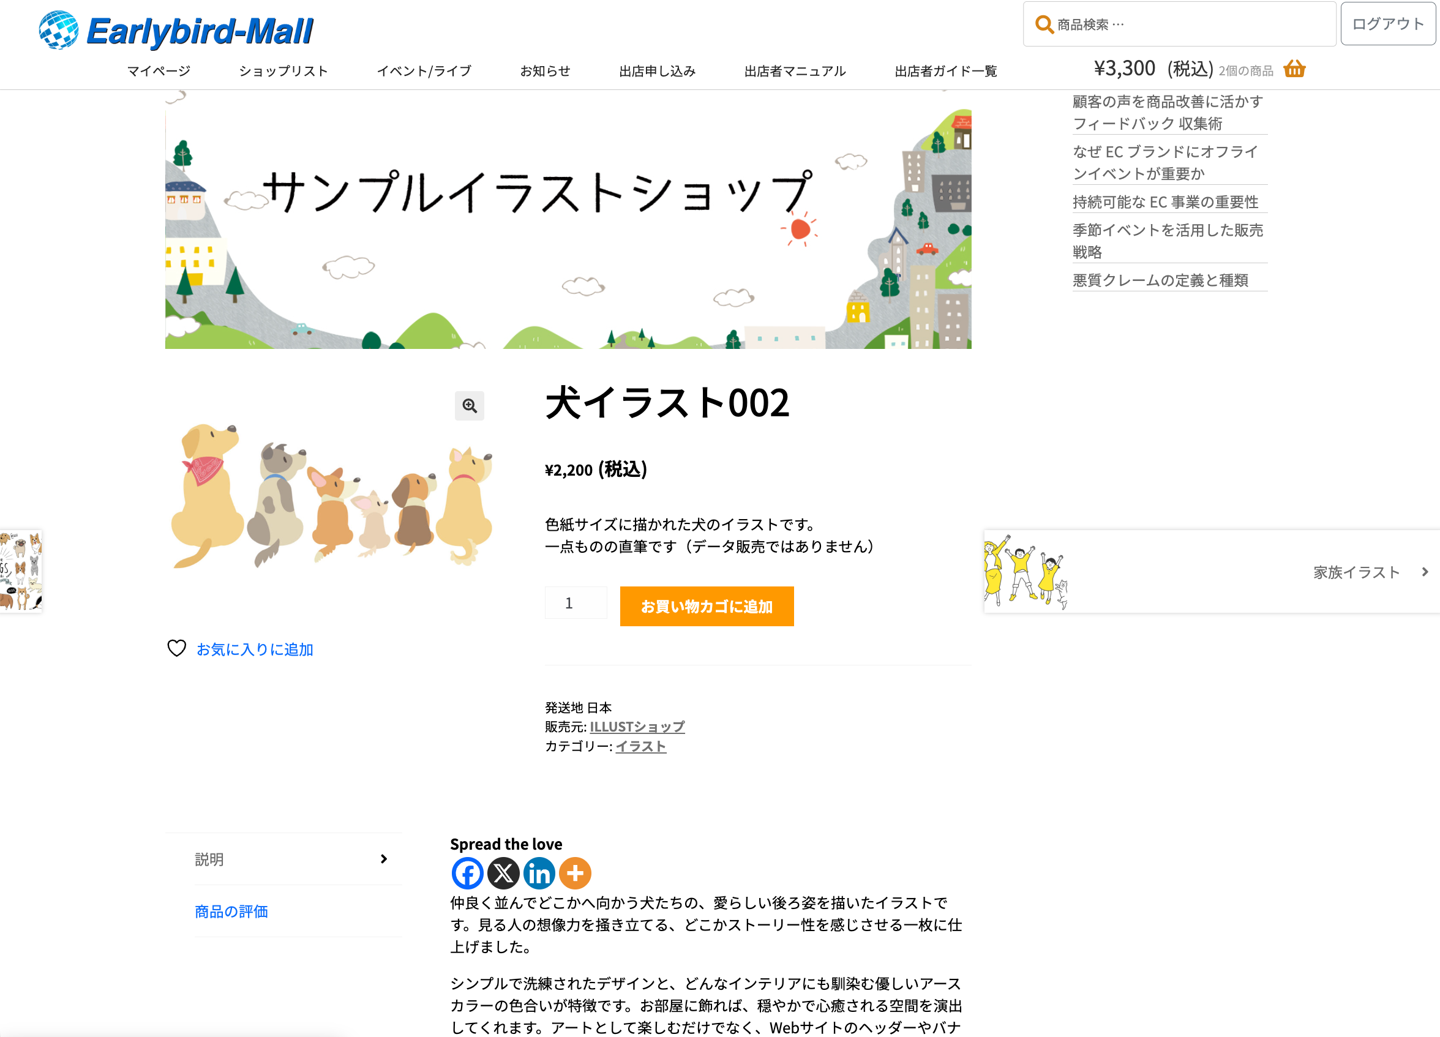The height and width of the screenshot is (1037, 1440).
Task: Open the ショップリスト menu
Action: pyautogui.click(x=283, y=70)
